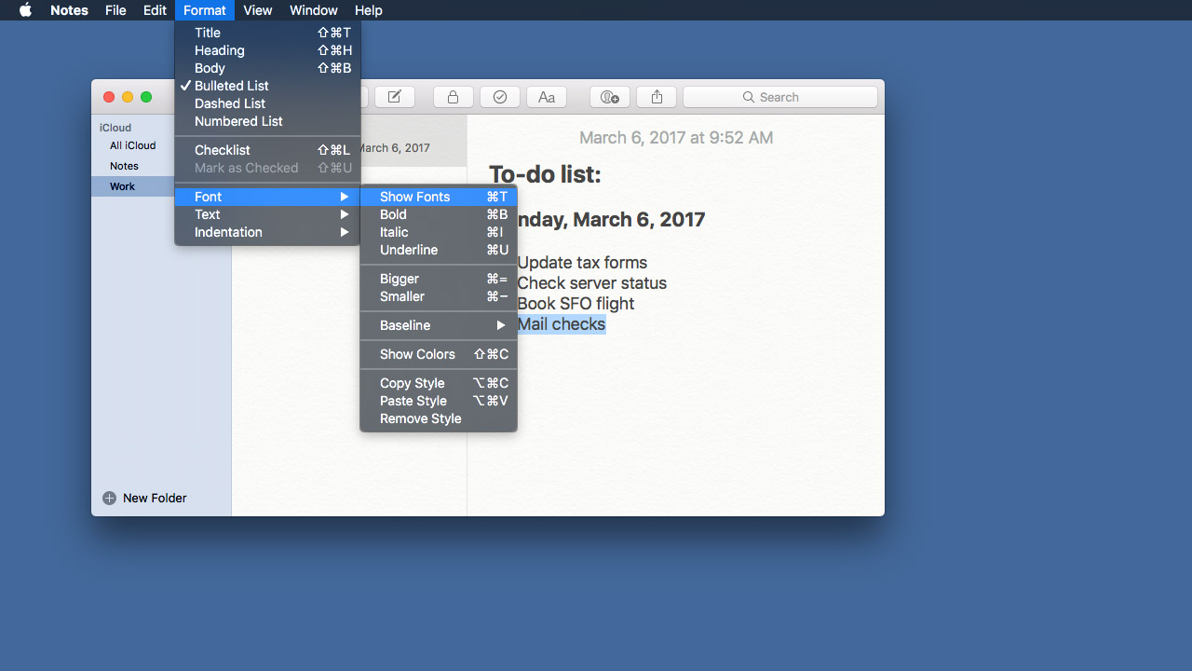The height and width of the screenshot is (671, 1192).
Task: Select the Notes folder in sidebar
Action: pyautogui.click(x=124, y=166)
